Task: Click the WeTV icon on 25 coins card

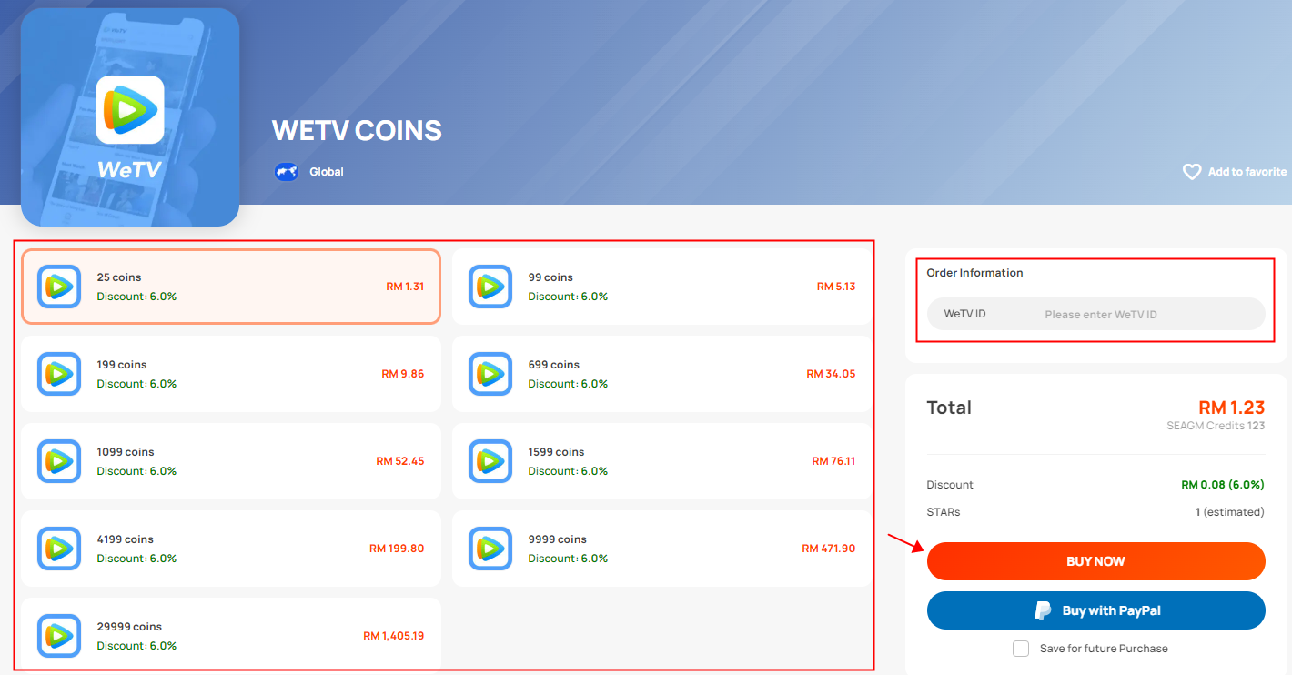Action: click(x=59, y=287)
